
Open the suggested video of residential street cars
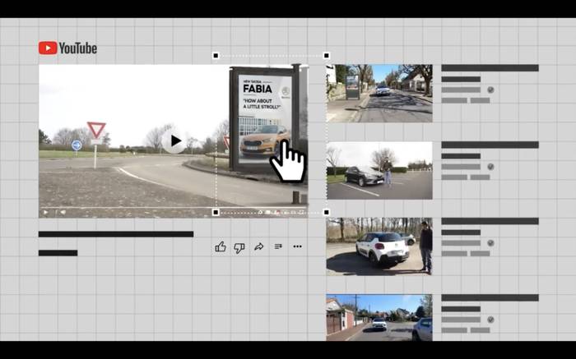(x=379, y=318)
